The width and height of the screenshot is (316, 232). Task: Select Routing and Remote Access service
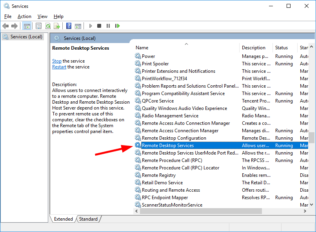click(171, 190)
